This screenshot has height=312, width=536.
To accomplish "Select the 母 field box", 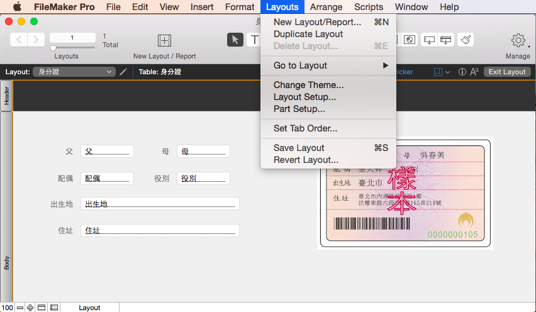I will (203, 151).
